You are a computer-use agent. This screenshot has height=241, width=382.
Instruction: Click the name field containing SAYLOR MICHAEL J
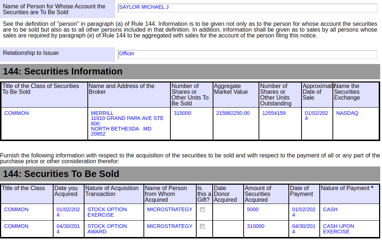pos(248,8)
